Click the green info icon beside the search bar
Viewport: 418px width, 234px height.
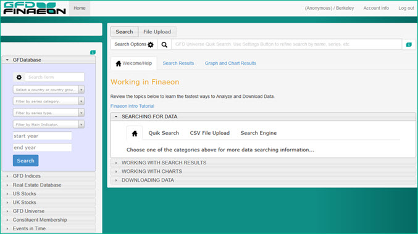(409, 44)
